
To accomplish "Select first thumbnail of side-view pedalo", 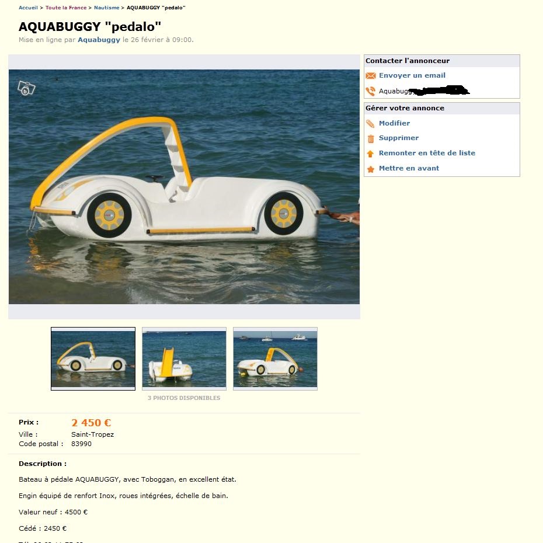I will pyautogui.click(x=93, y=358).
